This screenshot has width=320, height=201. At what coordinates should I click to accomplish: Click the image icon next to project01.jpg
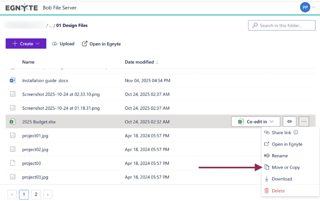click(12, 136)
